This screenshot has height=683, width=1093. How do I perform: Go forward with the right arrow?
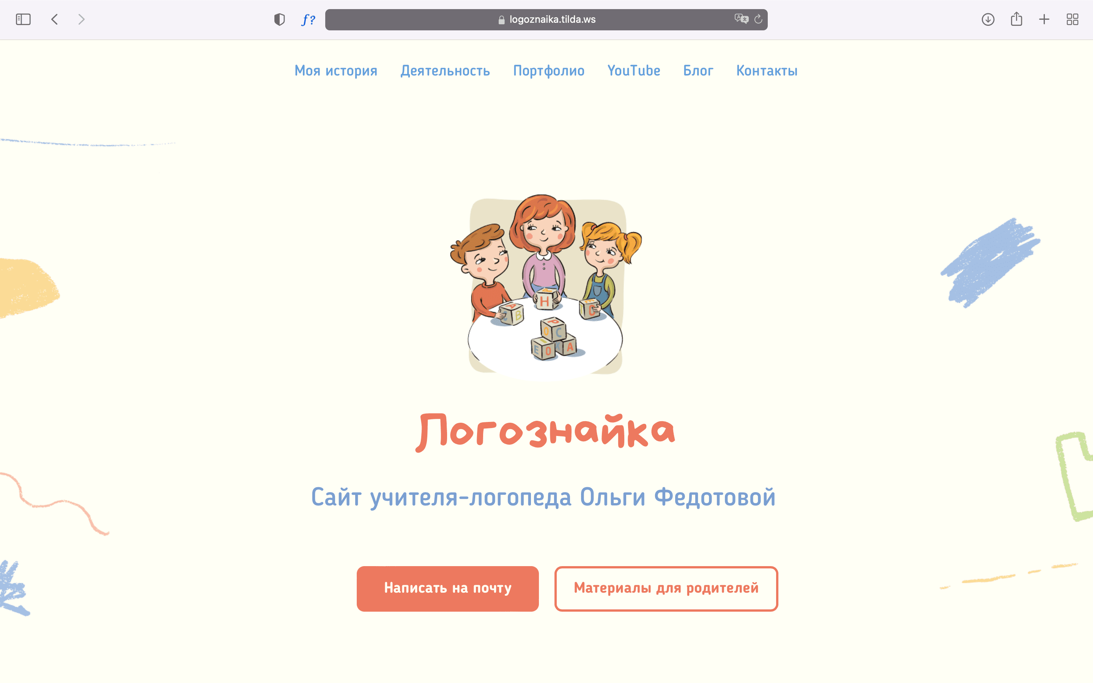pyautogui.click(x=81, y=19)
